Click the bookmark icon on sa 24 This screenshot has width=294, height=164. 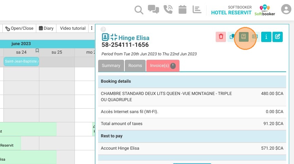(37, 51)
